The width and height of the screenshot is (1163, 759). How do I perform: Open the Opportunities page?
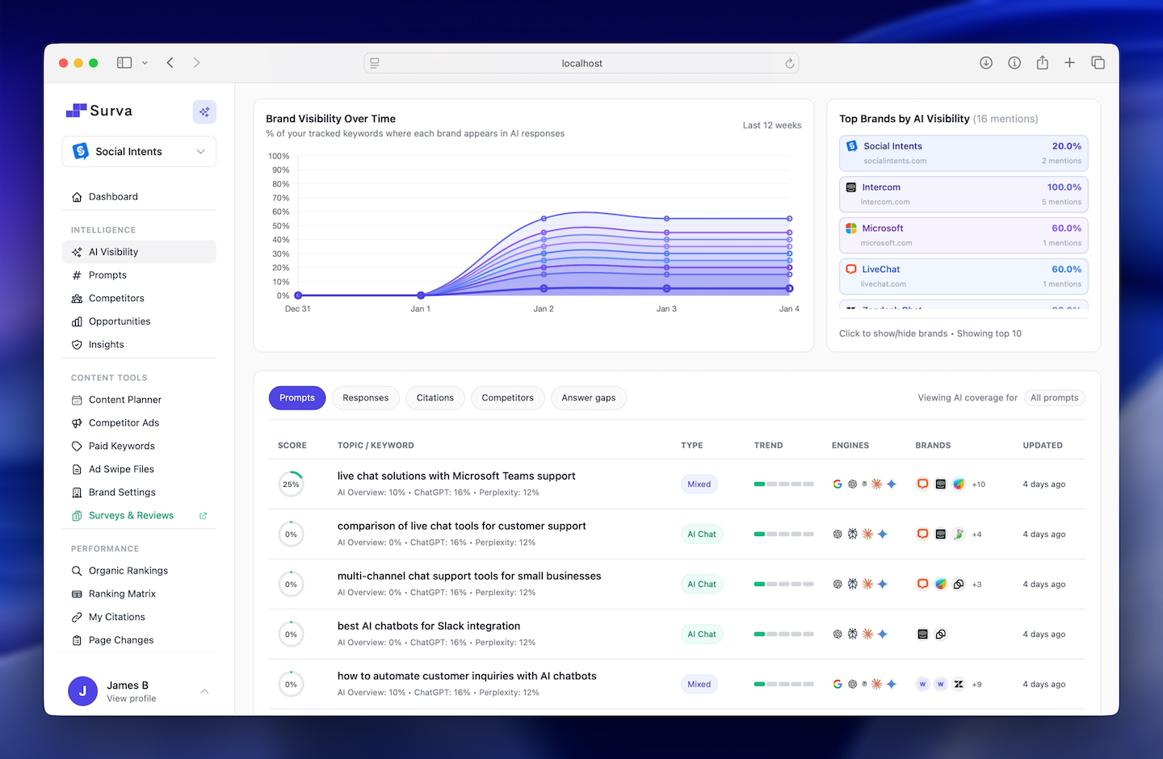(x=119, y=321)
